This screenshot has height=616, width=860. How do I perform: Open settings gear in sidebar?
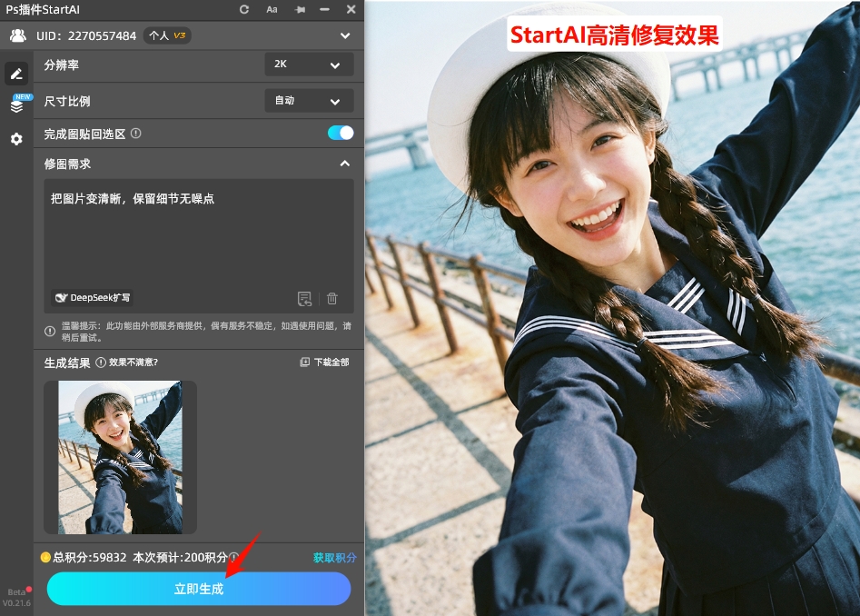tap(16, 139)
